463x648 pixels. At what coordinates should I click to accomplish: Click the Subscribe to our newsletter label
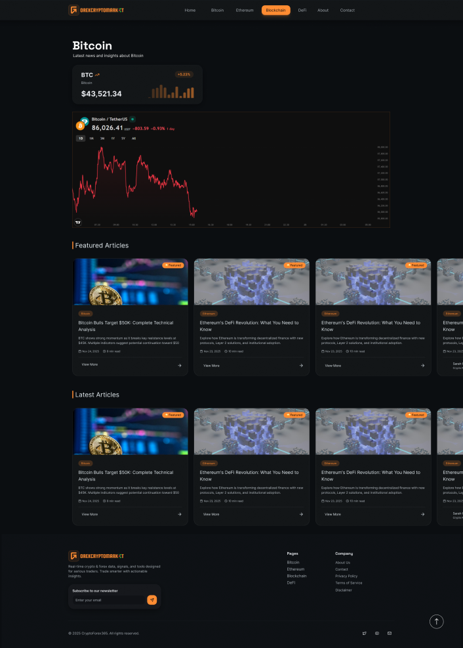click(x=95, y=591)
